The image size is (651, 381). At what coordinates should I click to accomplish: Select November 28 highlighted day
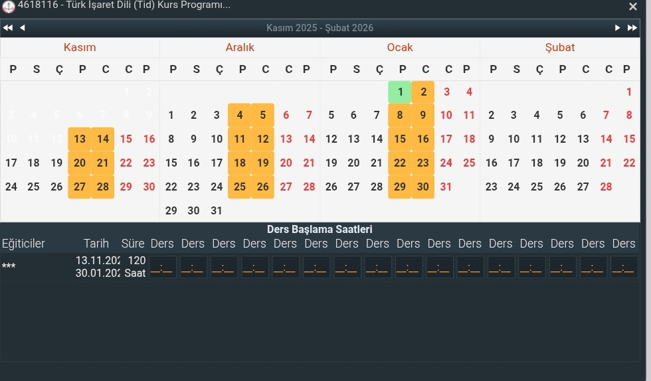[x=102, y=187]
